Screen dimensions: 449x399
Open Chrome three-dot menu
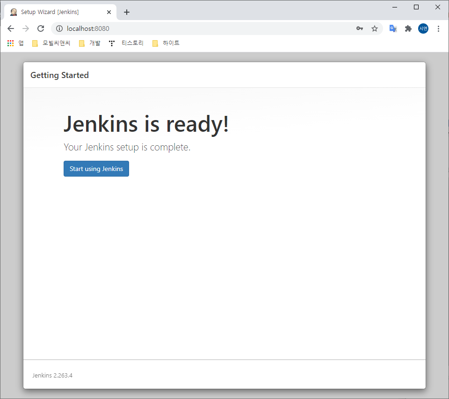(x=438, y=28)
